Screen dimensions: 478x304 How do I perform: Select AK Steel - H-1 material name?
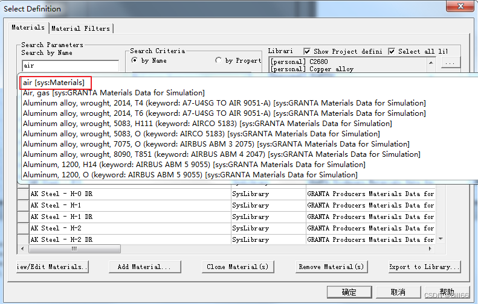[56, 206]
